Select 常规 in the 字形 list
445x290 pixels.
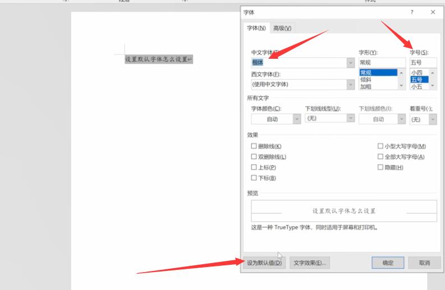378,73
